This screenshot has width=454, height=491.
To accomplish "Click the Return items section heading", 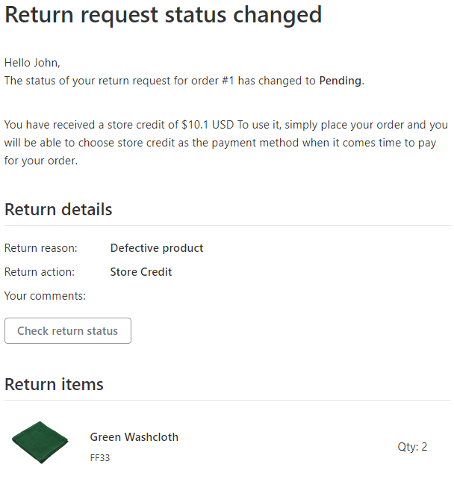I will (x=54, y=384).
